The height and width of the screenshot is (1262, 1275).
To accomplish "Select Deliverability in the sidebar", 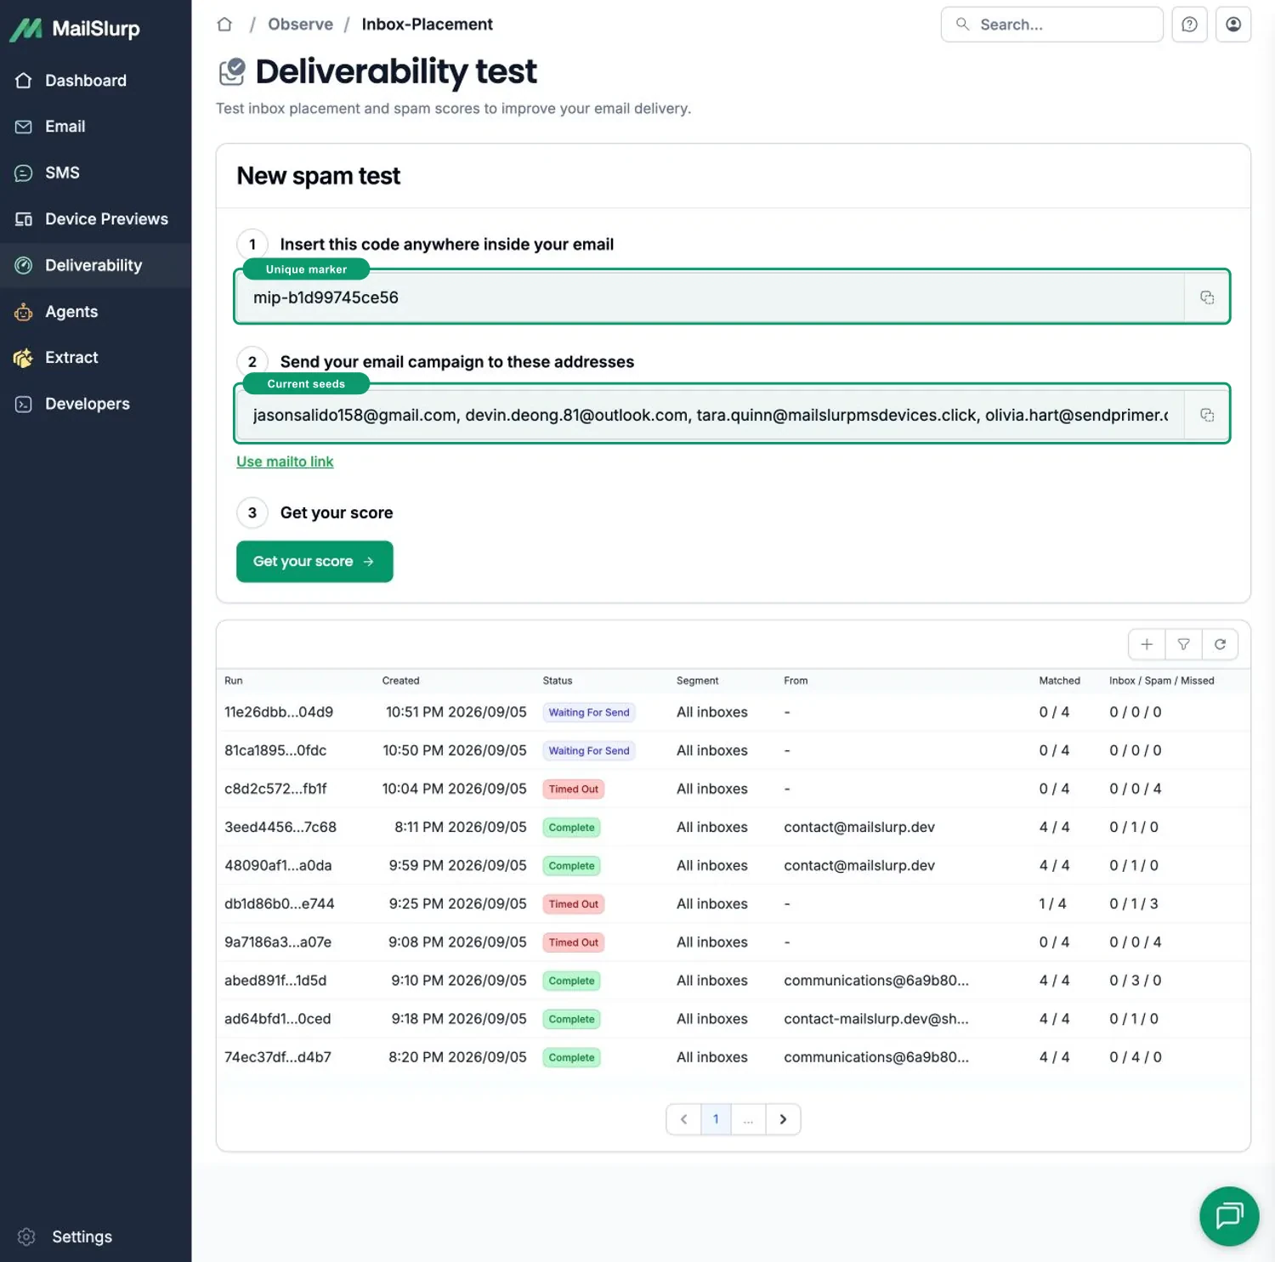I will coord(95,265).
